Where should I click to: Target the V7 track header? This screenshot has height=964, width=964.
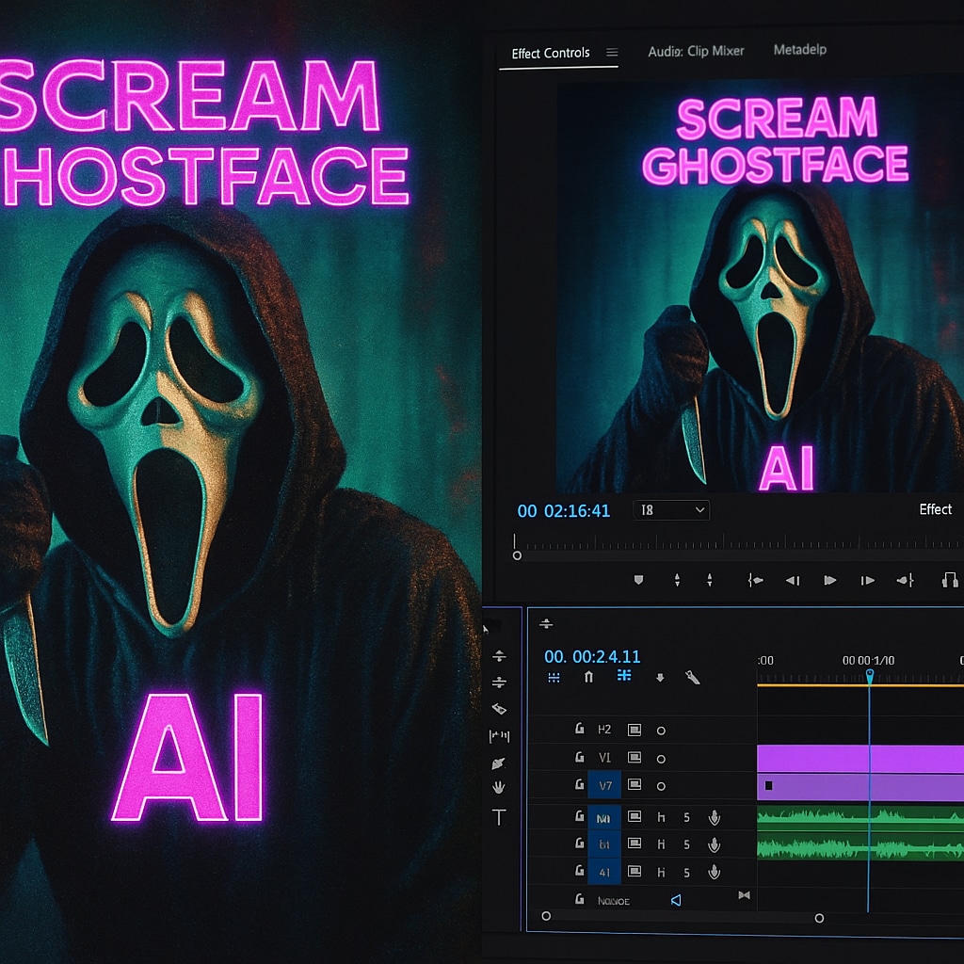pyautogui.click(x=604, y=785)
